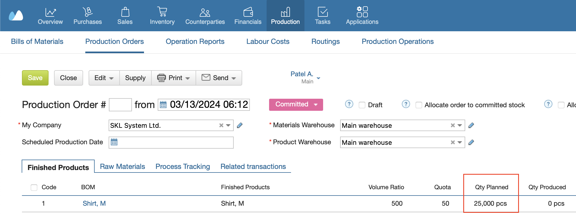
Task: Switch to Raw Materials tab
Action: pyautogui.click(x=122, y=166)
